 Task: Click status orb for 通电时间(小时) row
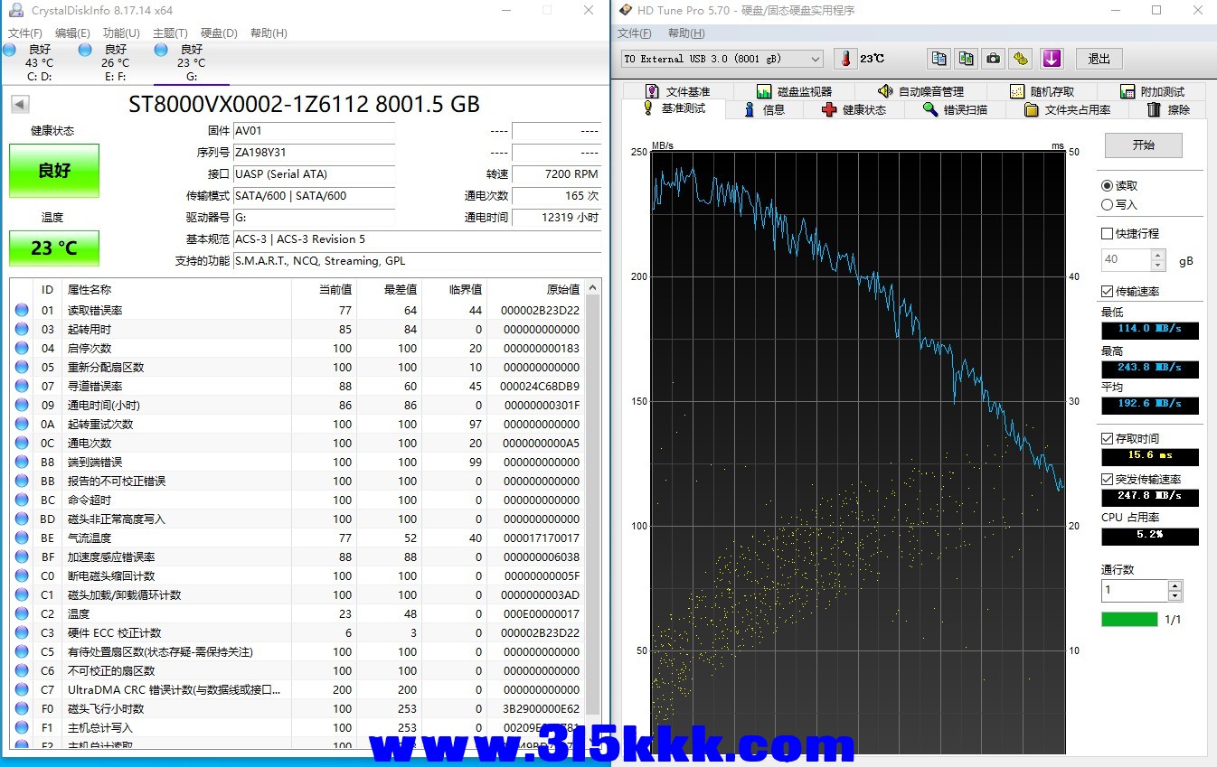click(22, 405)
